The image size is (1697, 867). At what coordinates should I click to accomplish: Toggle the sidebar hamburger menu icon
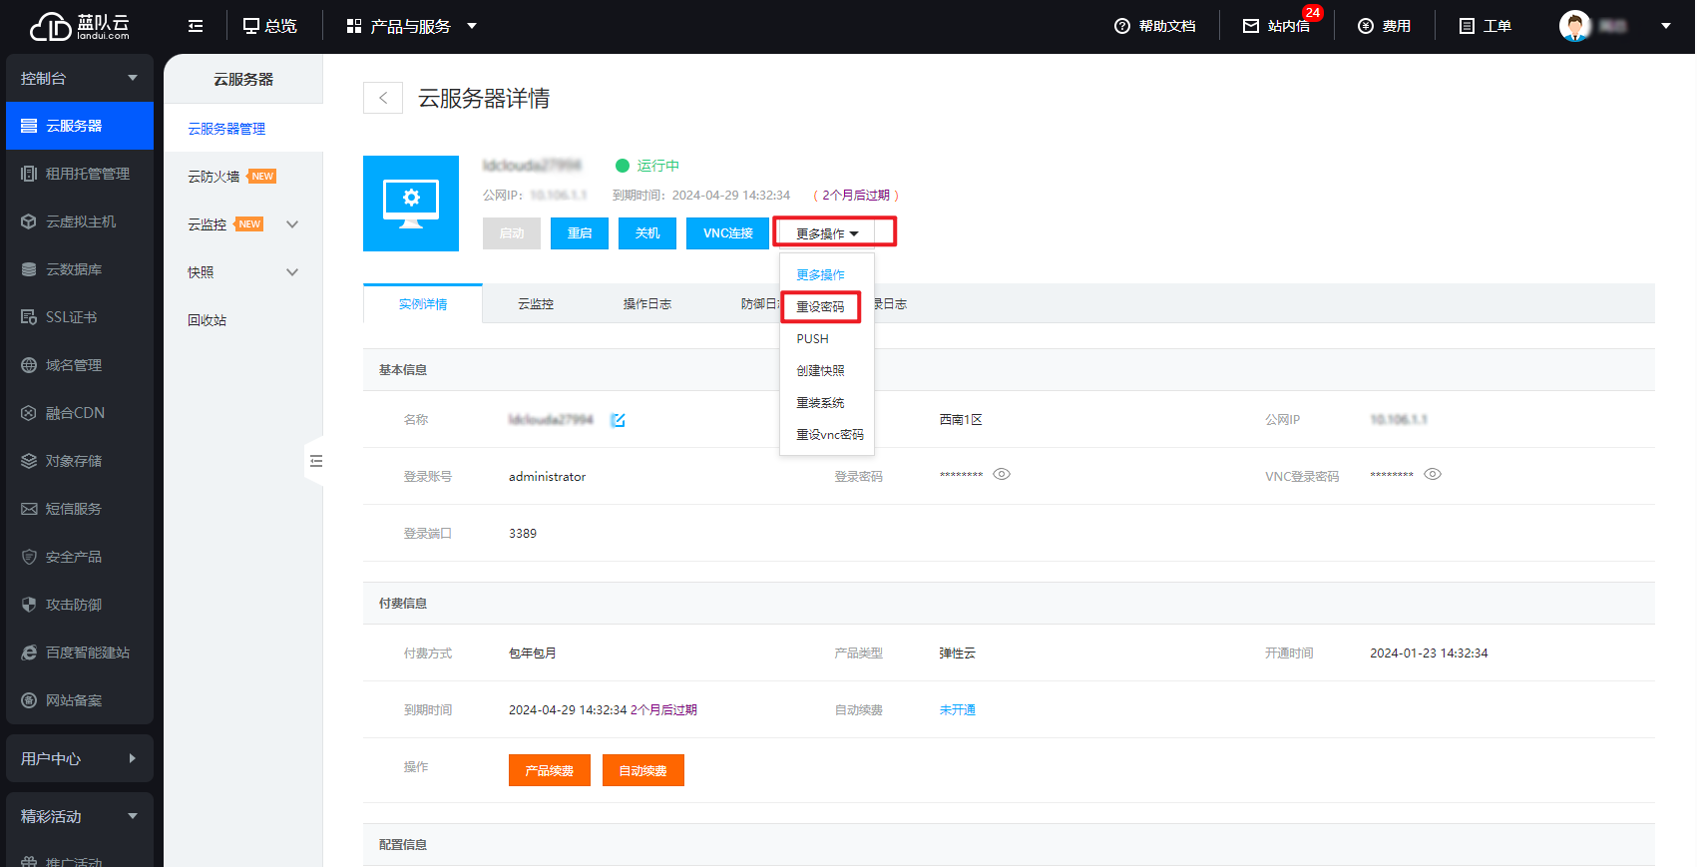tap(196, 26)
